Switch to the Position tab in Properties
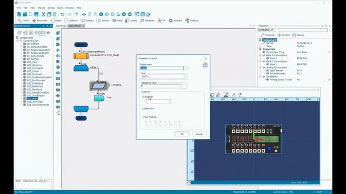 [284, 35]
